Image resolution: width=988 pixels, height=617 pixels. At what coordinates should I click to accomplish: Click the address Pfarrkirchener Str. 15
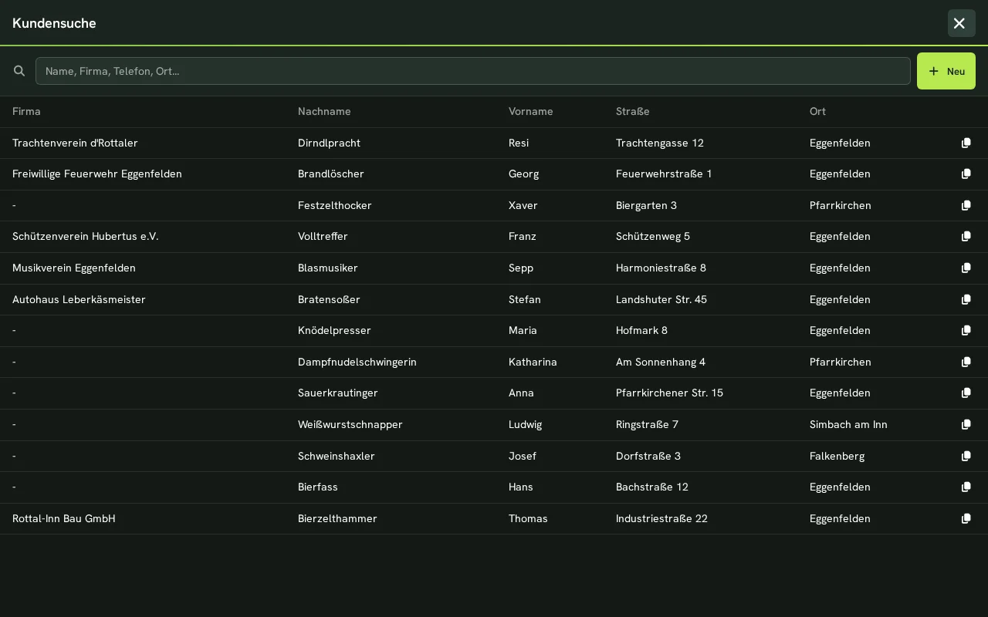point(669,393)
